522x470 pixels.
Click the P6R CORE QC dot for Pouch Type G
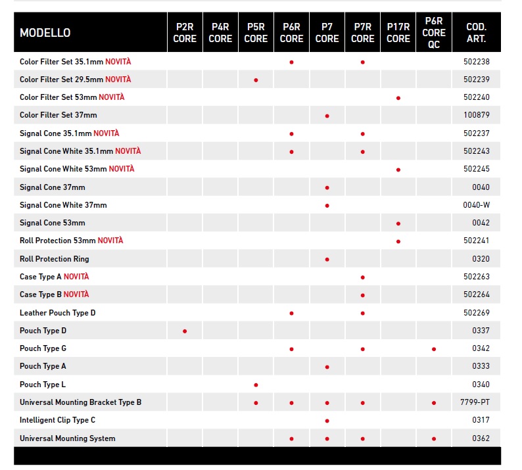click(x=434, y=348)
